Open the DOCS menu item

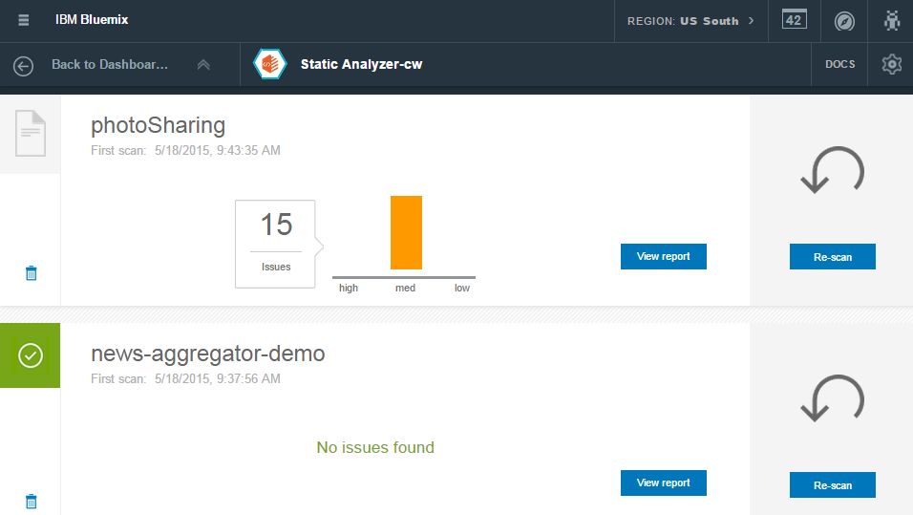click(x=839, y=64)
